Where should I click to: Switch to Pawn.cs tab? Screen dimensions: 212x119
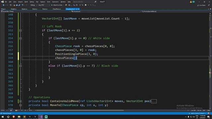pyautogui.click(x=45, y=9)
